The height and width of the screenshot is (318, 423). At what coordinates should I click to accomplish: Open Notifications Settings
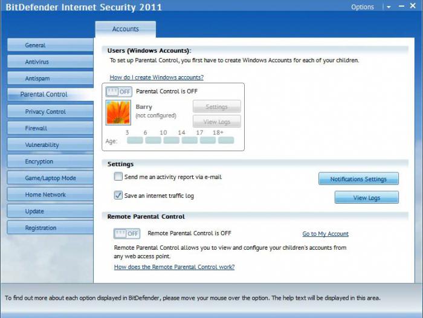(358, 179)
